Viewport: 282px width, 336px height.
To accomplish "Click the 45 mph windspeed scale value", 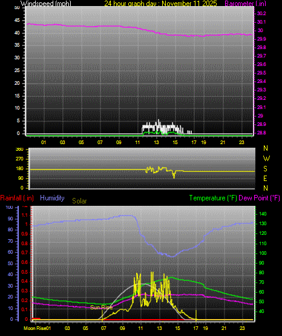I will click(x=17, y=21).
